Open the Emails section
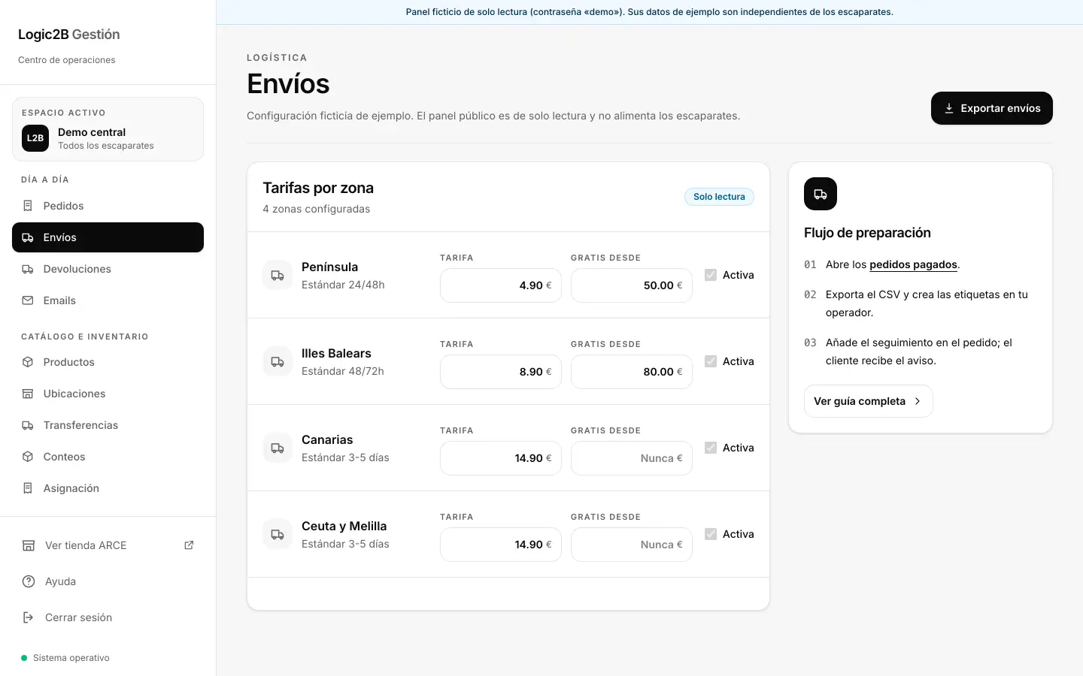 [108, 300]
